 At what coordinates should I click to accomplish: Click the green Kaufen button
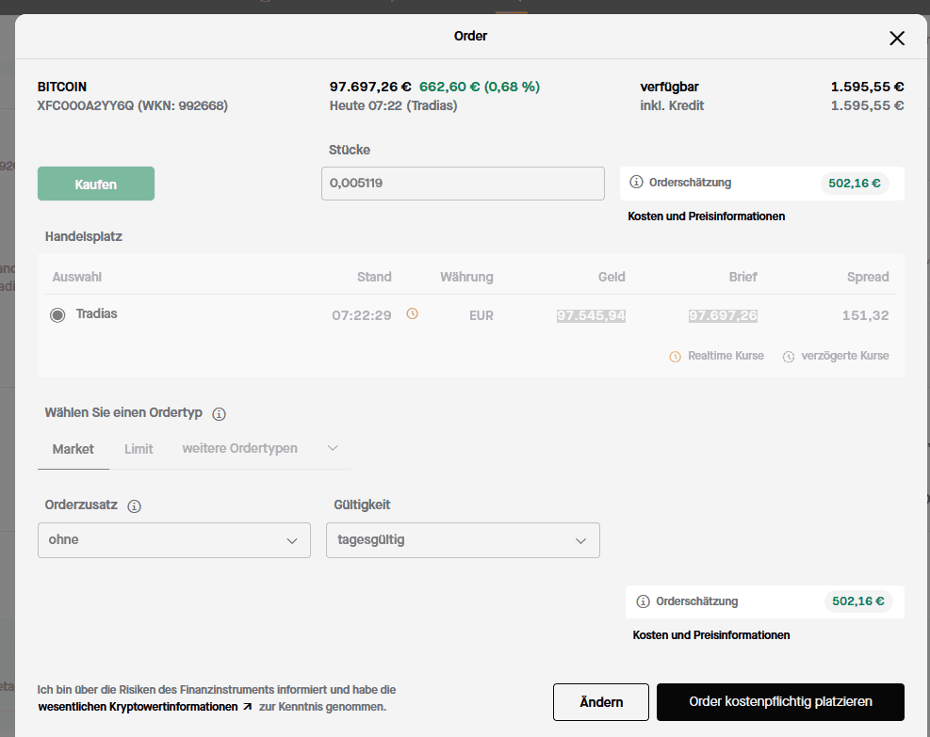click(x=96, y=184)
